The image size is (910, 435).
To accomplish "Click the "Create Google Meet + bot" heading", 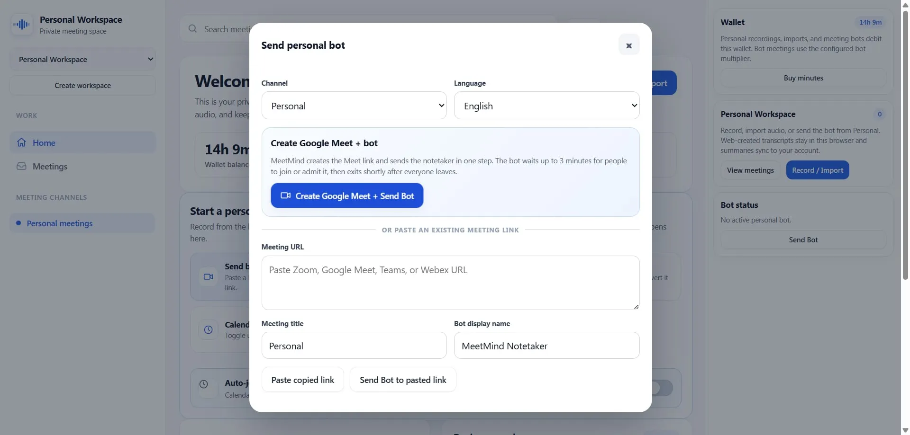I will coord(324,143).
